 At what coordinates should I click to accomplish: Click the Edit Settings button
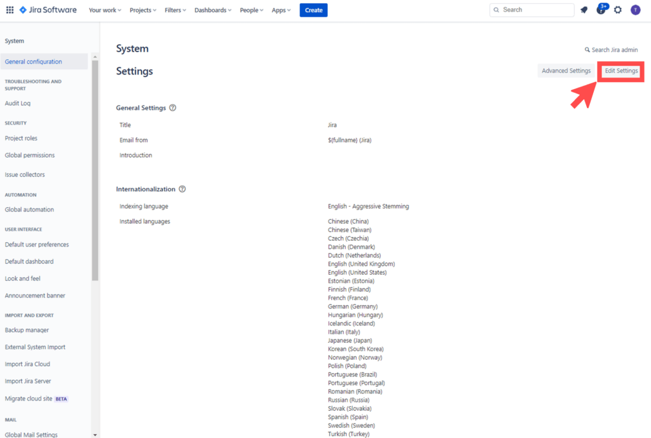621,71
